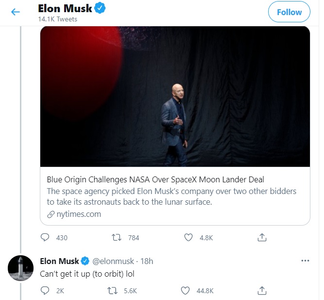Open the Jeff Bezos article image
Screen dimensions: 324x300
tap(175, 96)
